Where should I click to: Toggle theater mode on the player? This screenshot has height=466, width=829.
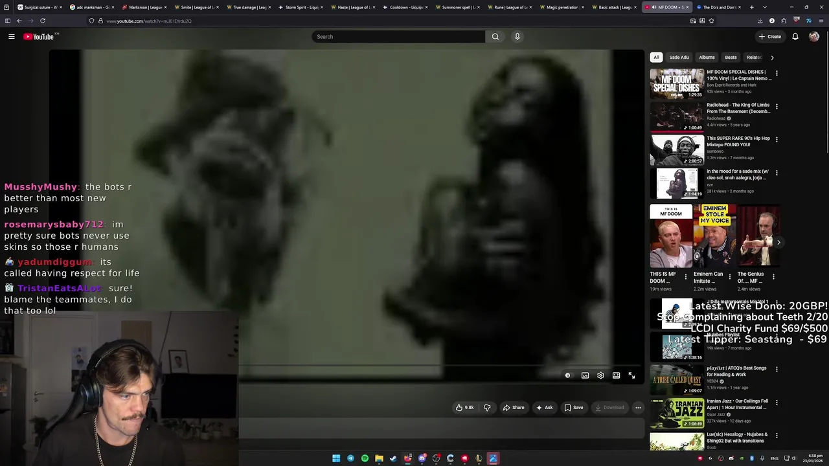tap(616, 375)
